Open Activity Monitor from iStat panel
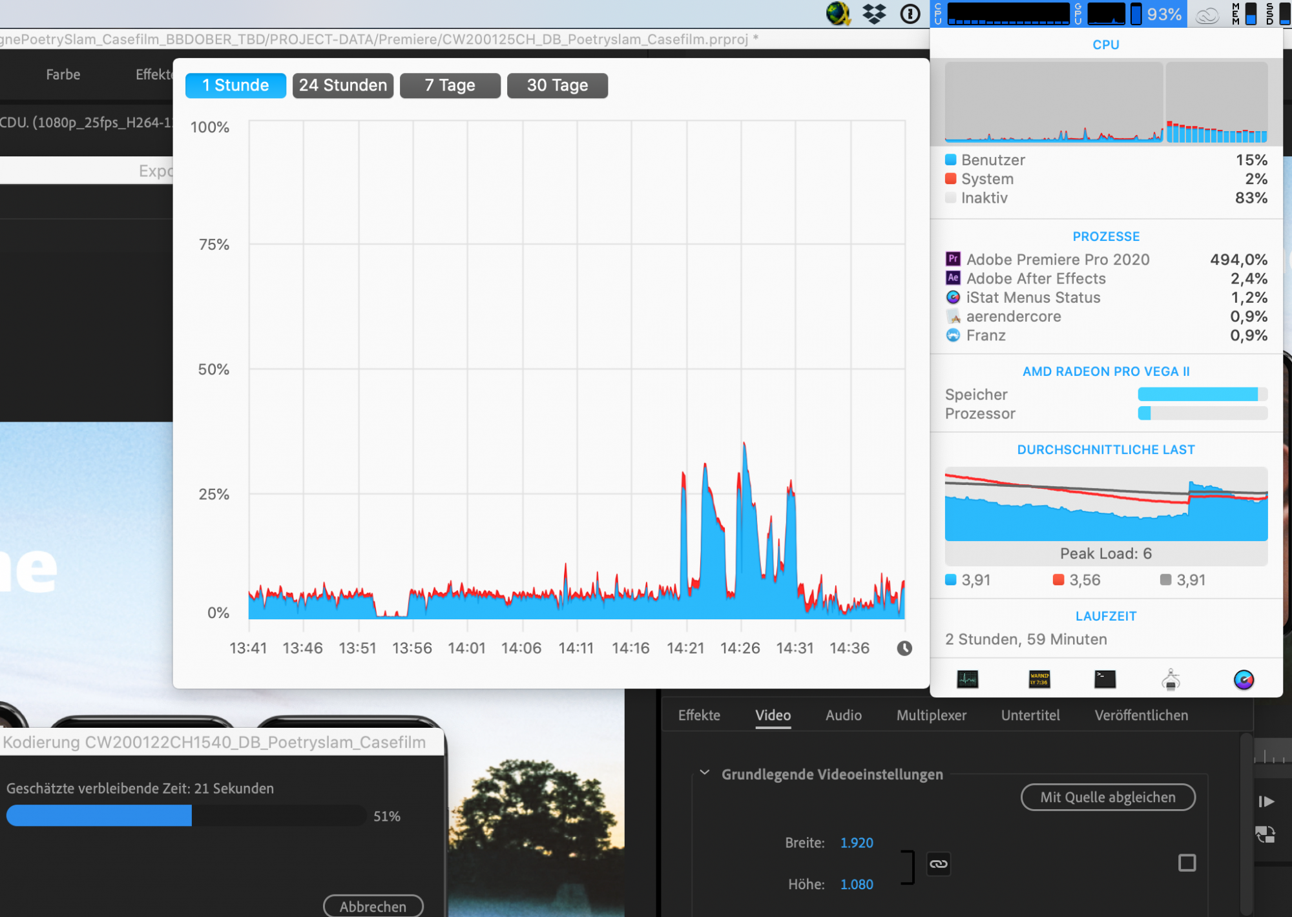The width and height of the screenshot is (1292, 917). tap(967, 679)
